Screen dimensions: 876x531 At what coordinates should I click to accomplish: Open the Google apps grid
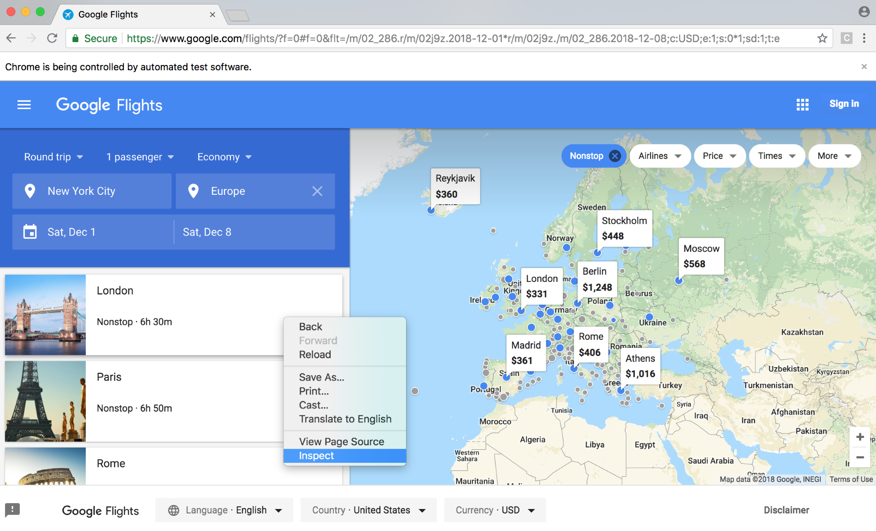[x=802, y=105]
